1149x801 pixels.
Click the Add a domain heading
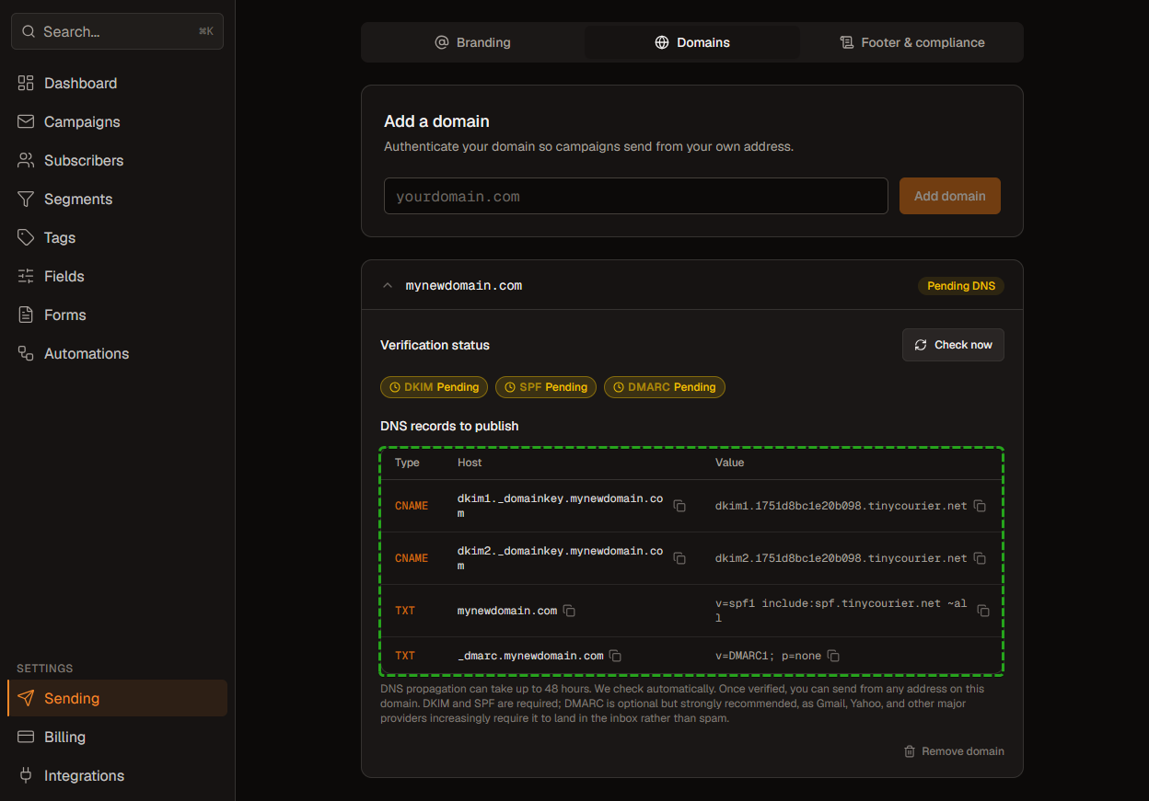(x=436, y=121)
